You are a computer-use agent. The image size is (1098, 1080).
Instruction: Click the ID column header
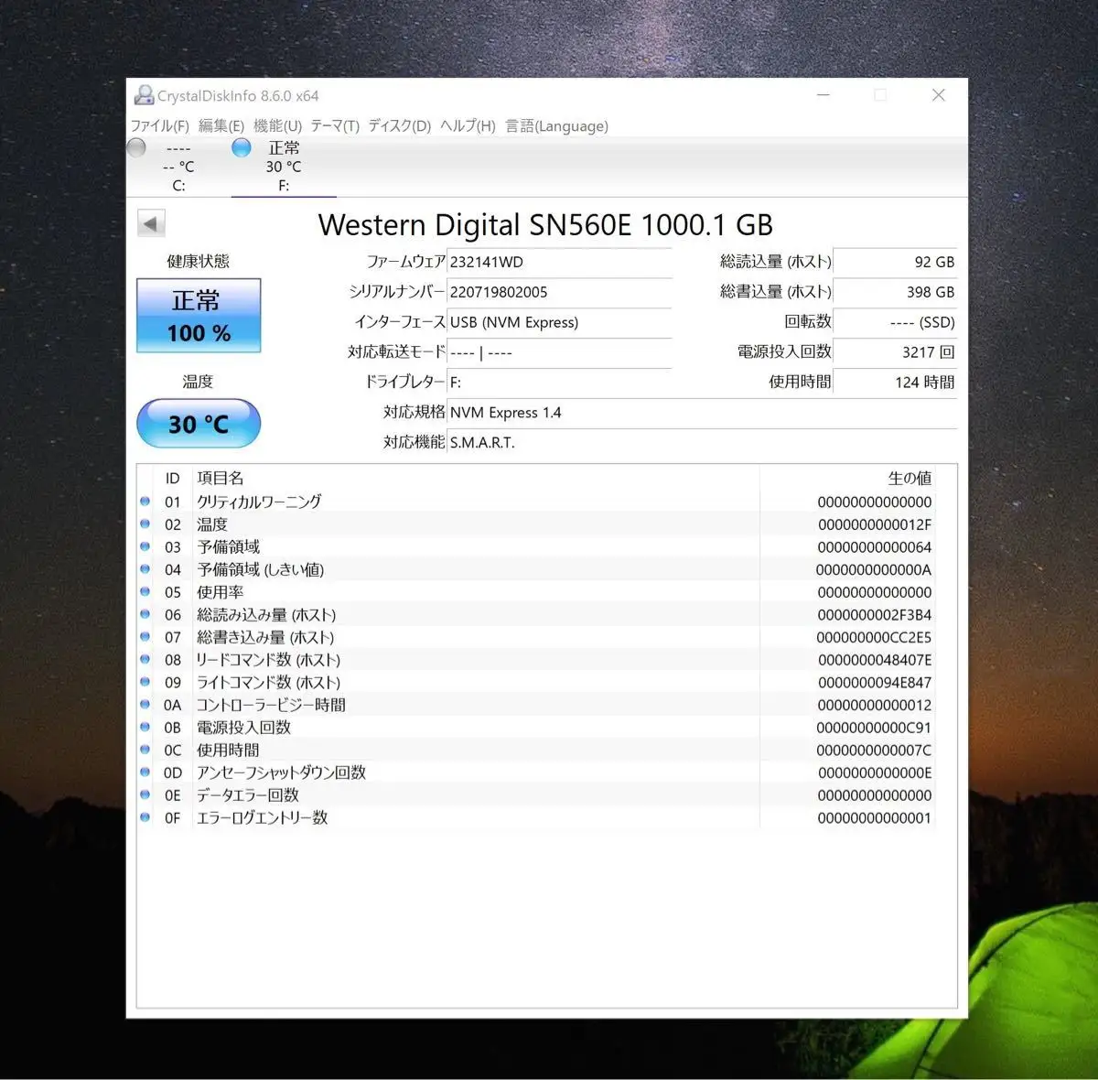(173, 478)
